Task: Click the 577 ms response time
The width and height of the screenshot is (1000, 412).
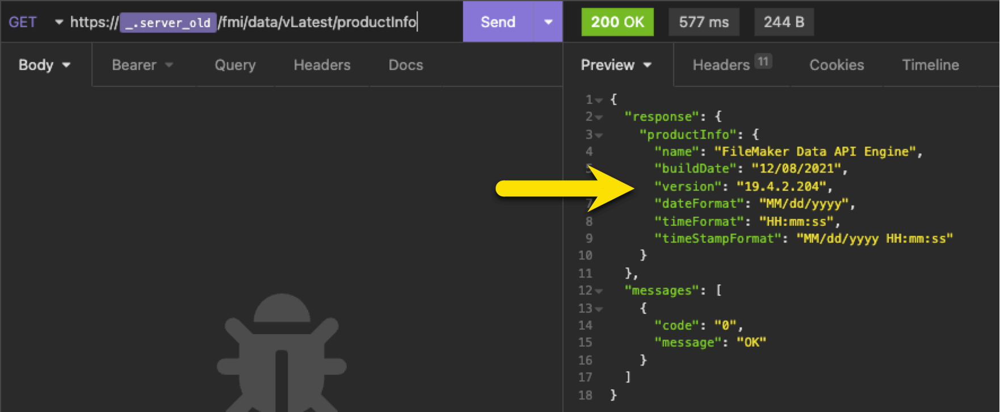Action: (704, 22)
